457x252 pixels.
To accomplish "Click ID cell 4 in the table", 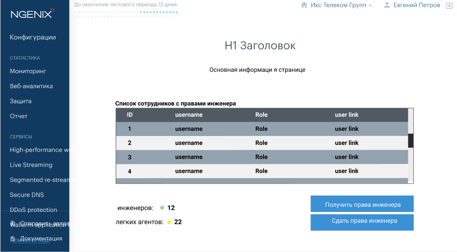I will click(x=130, y=171).
